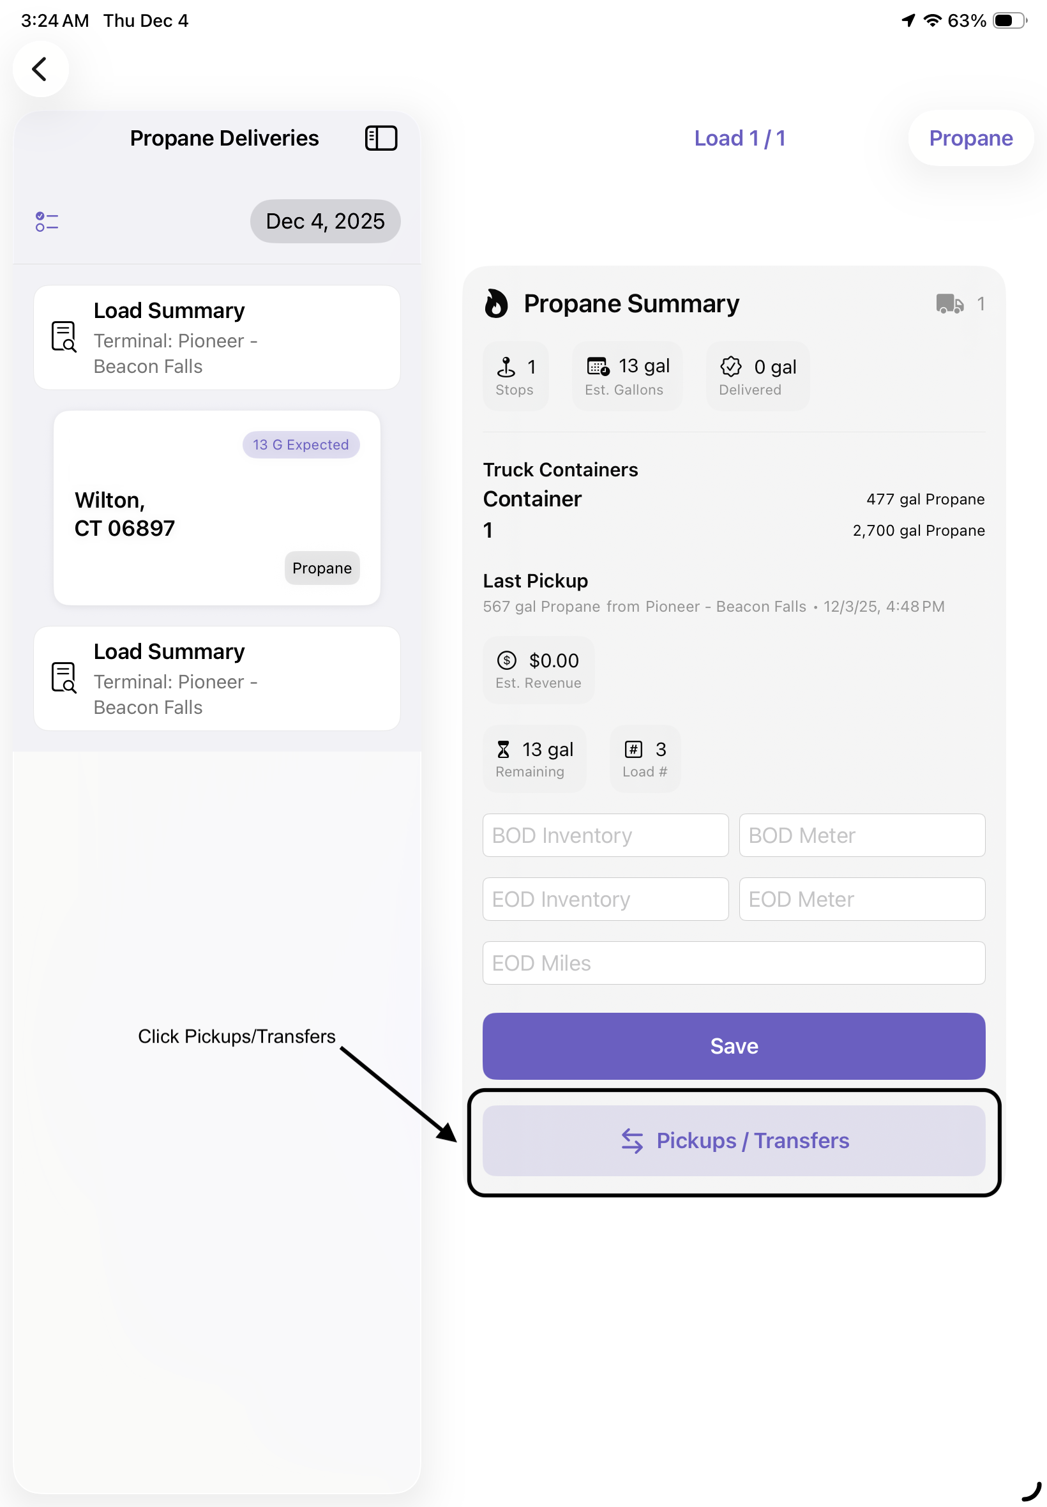Tap the truck icon in summary header
Image resolution: width=1047 pixels, height=1507 pixels.
click(949, 304)
